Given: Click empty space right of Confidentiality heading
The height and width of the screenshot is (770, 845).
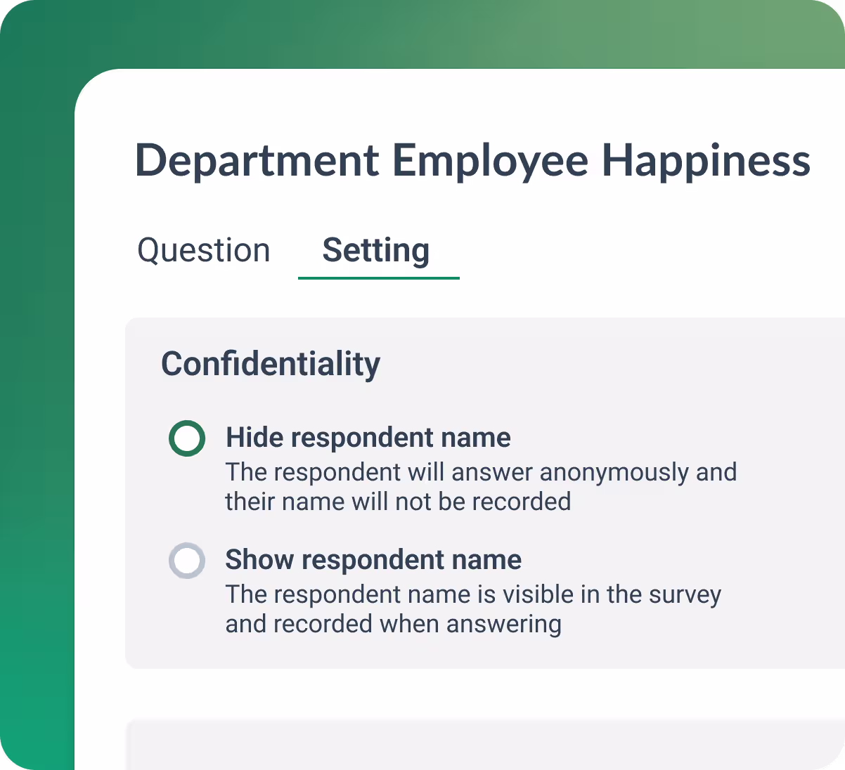Looking at the screenshot, I should click(x=598, y=364).
